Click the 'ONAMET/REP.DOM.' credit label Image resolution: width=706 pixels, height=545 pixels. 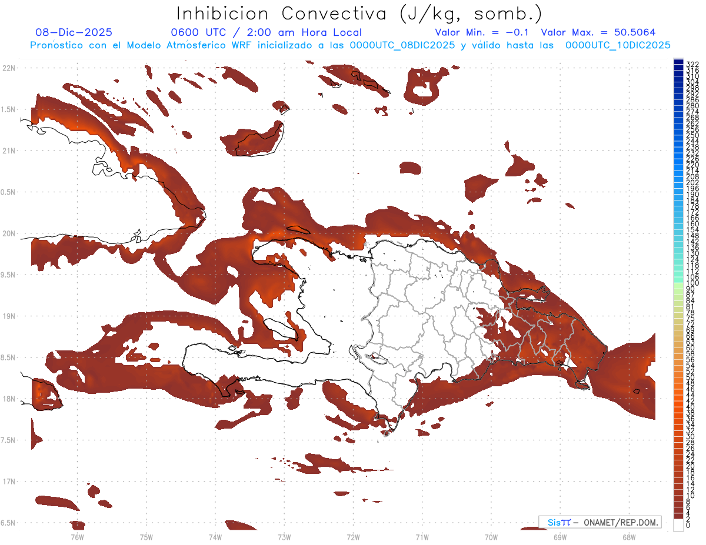tap(621, 522)
